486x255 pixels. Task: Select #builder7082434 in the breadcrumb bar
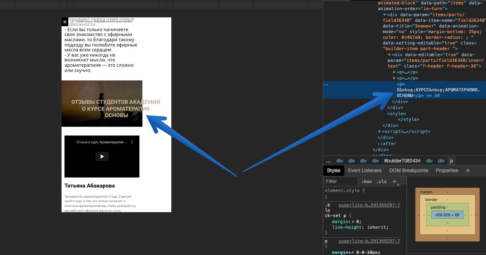402,160
